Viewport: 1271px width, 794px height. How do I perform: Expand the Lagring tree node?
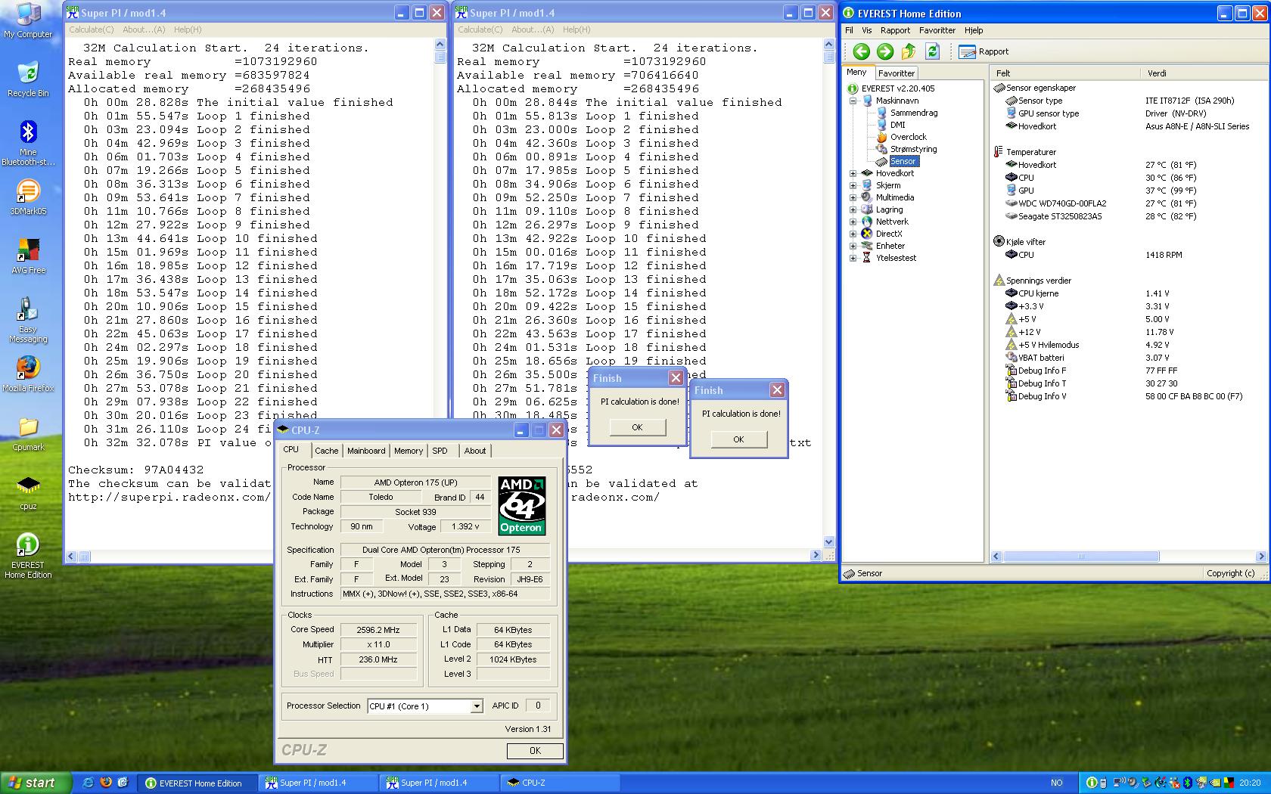(x=853, y=209)
